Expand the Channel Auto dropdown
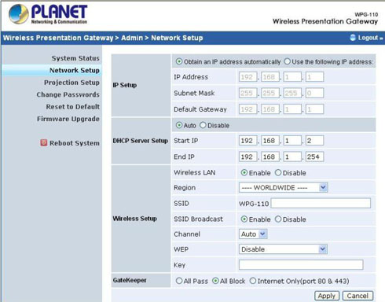This screenshot has width=385, height=302. pyautogui.click(x=253, y=234)
